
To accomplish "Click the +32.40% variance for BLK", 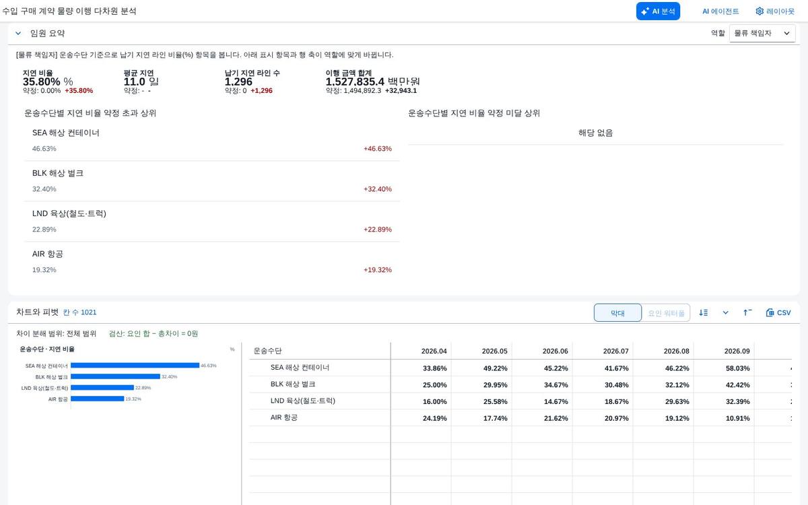I will tap(377, 189).
